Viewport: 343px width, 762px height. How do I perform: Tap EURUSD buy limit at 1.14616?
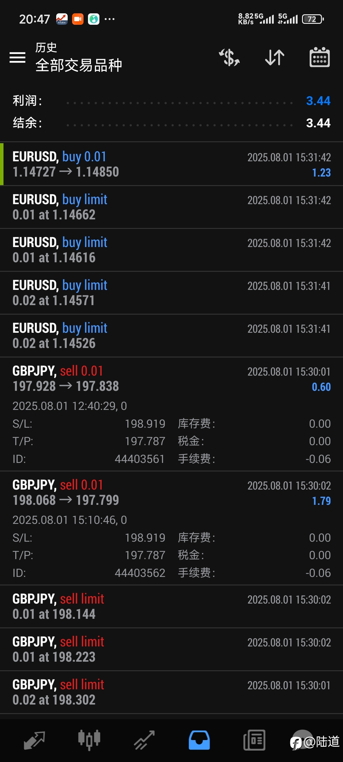pos(171,250)
